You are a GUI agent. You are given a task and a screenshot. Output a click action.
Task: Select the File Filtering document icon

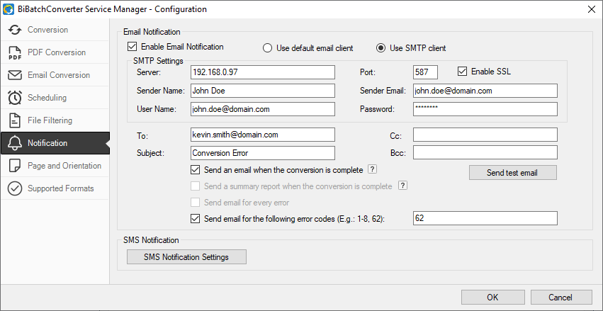[15, 120]
